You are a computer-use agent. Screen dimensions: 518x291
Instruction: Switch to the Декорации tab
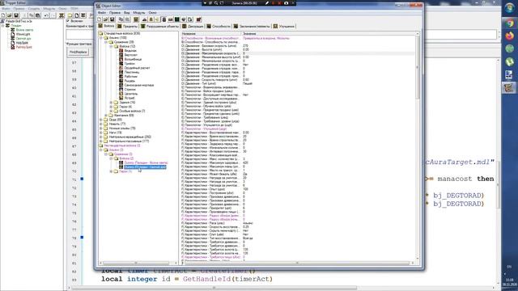(193, 26)
